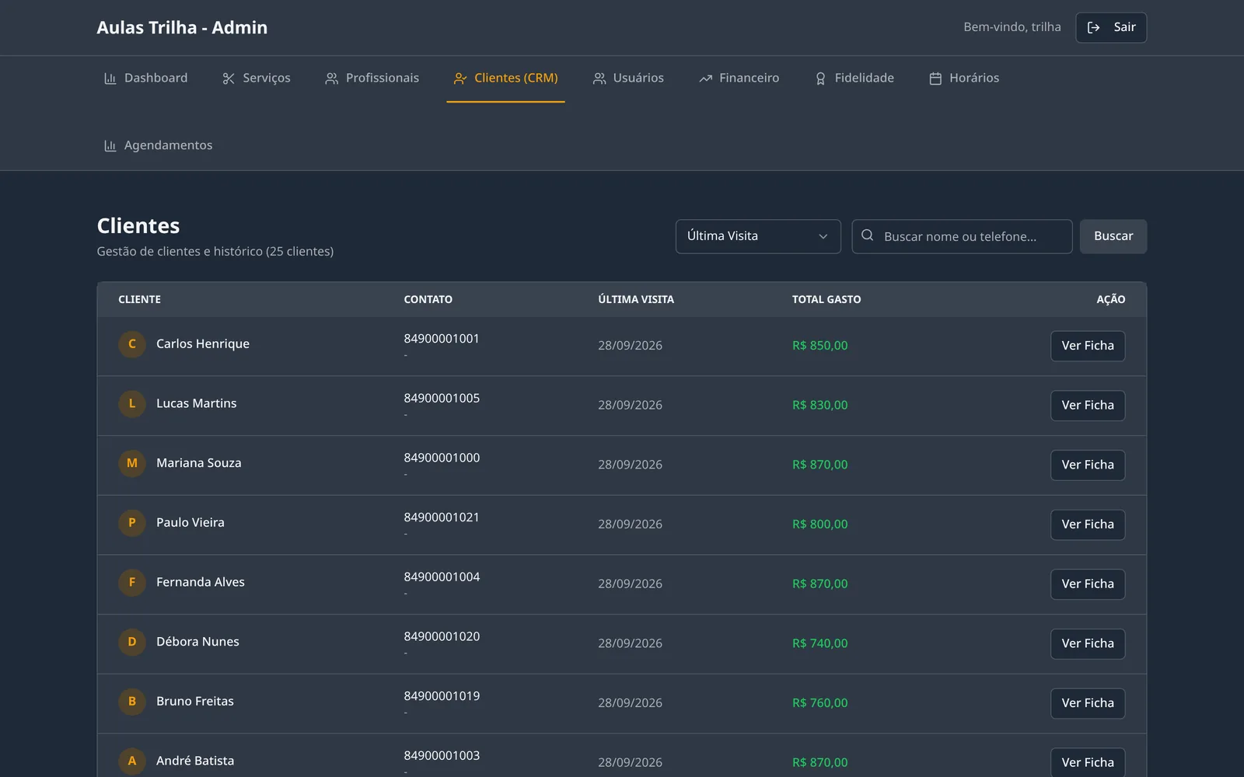Open the Serviços tab
Image resolution: width=1244 pixels, height=777 pixels.
pos(257,78)
